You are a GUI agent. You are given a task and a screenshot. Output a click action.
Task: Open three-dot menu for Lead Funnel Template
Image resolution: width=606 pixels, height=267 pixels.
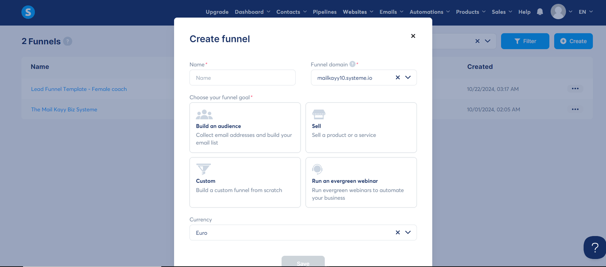(x=575, y=89)
